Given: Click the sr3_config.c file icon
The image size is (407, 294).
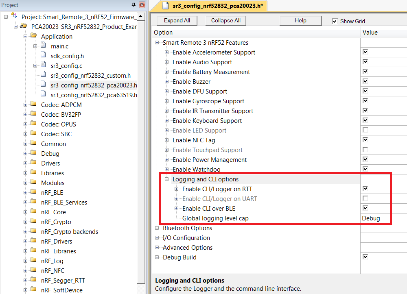Looking at the screenshot, I should (x=44, y=65).
